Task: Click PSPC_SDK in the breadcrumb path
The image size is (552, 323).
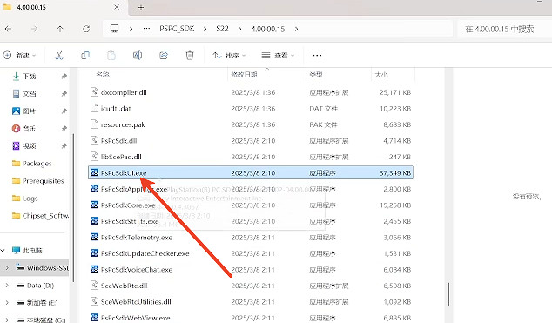Action: (x=177, y=29)
